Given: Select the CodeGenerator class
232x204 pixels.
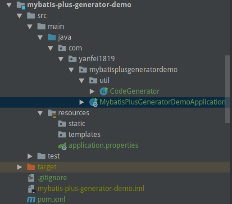Looking at the screenshot, I should 135,91.
